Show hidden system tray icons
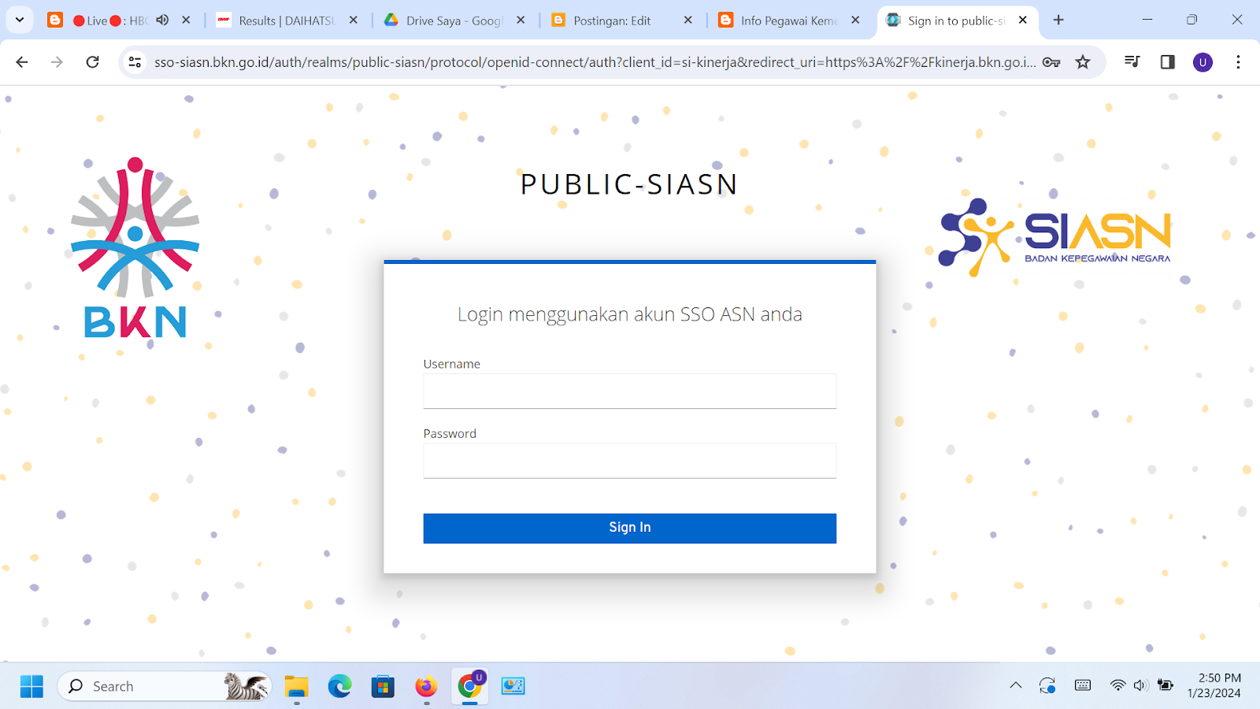Viewport: 1260px width, 709px height. pos(1016,685)
